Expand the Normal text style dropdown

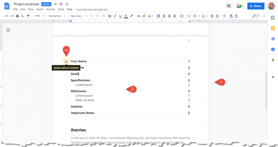[56, 16]
